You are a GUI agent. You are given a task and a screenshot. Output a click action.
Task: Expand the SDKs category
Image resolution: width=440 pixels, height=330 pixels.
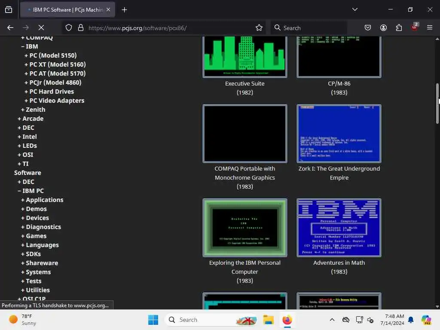[x=31, y=254]
